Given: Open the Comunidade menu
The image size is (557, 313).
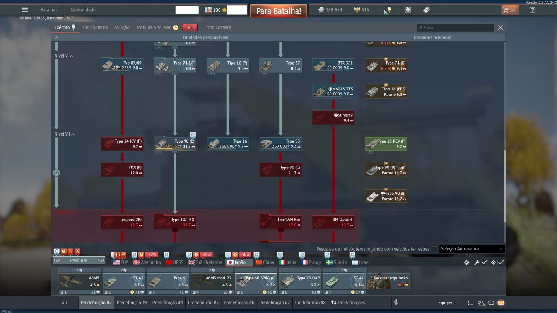Looking at the screenshot, I should click(83, 10).
